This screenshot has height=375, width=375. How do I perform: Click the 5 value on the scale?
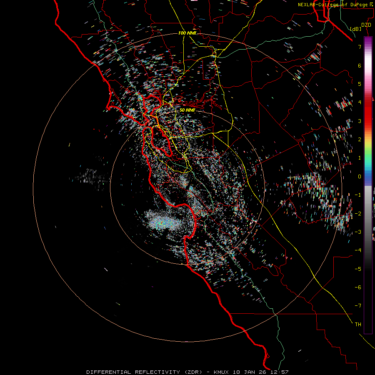[x=360, y=84]
